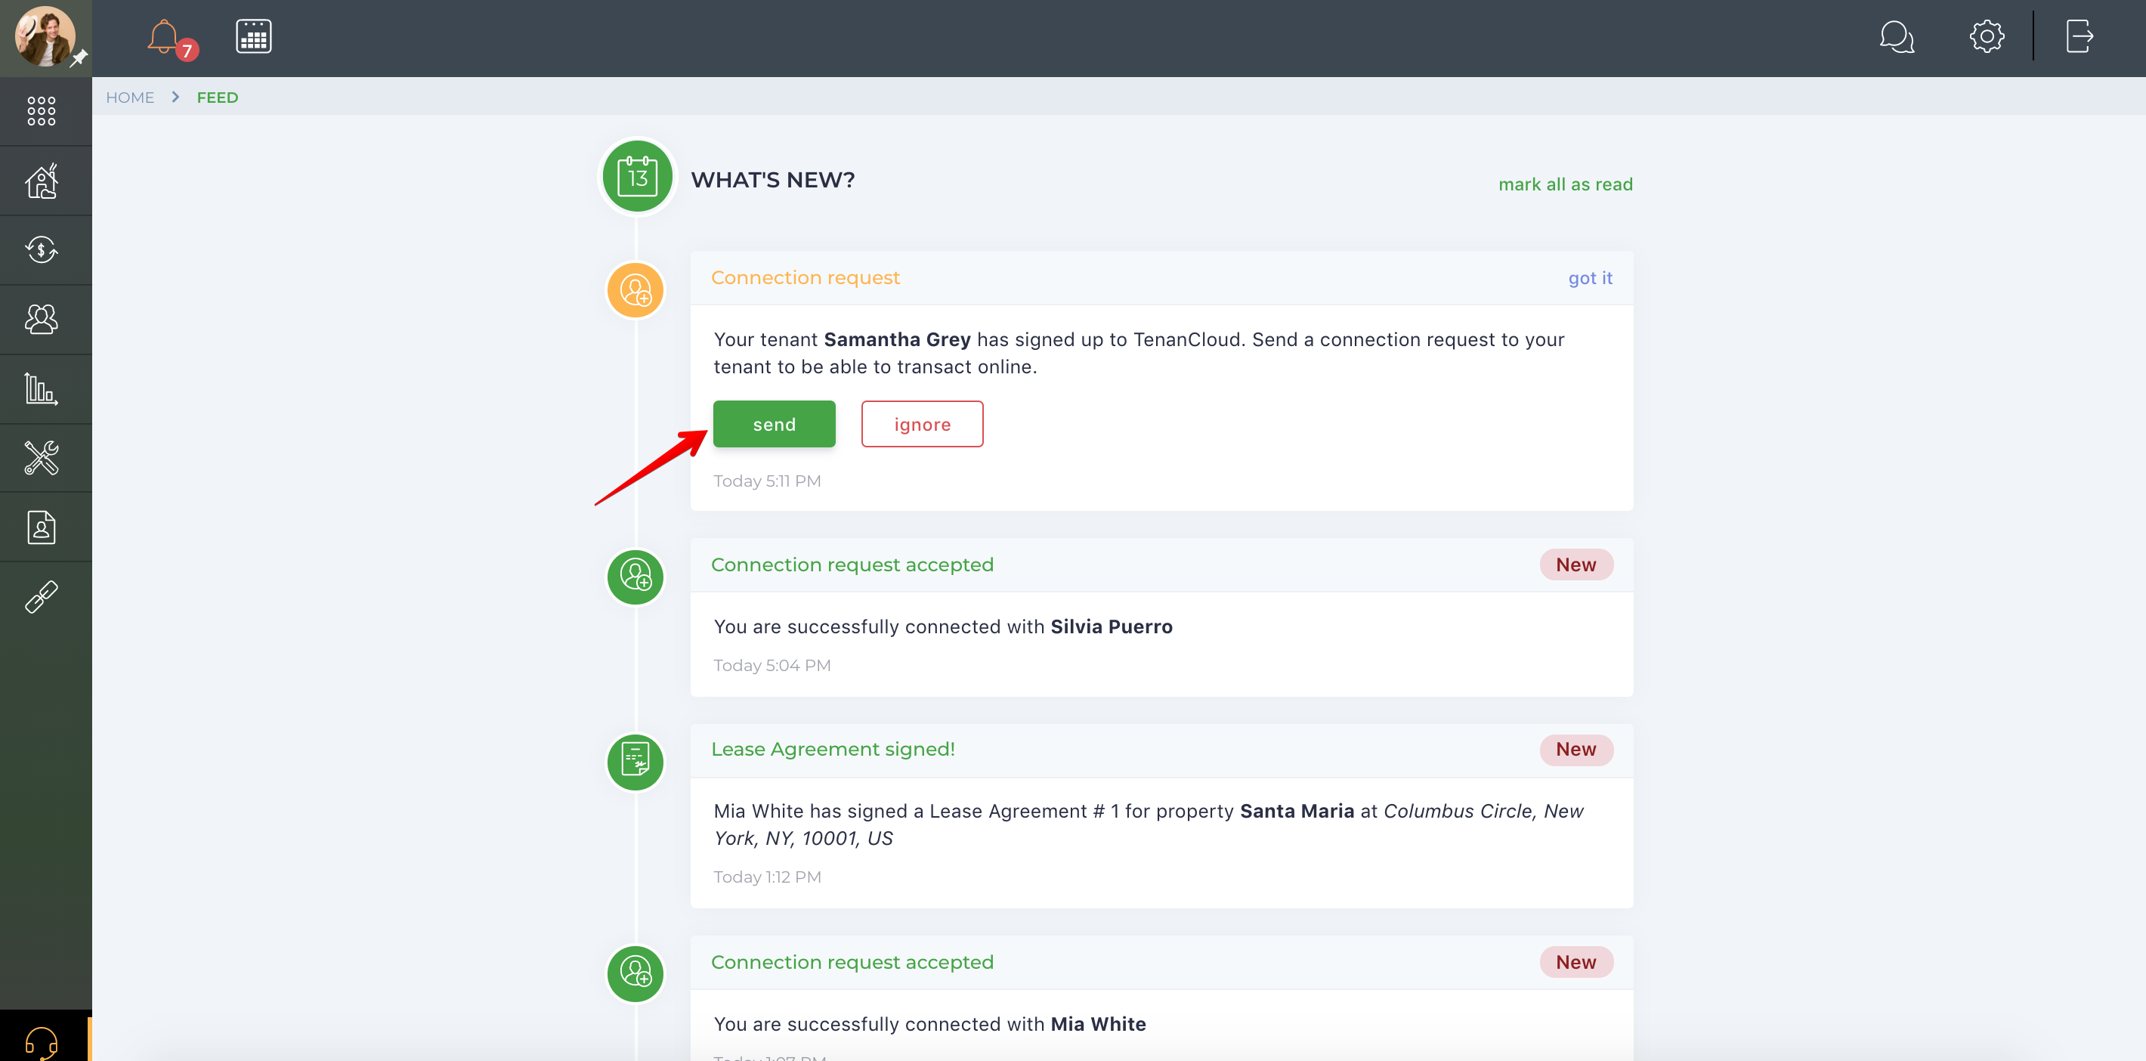Open the accounting dollar icon in sidebar

point(41,250)
